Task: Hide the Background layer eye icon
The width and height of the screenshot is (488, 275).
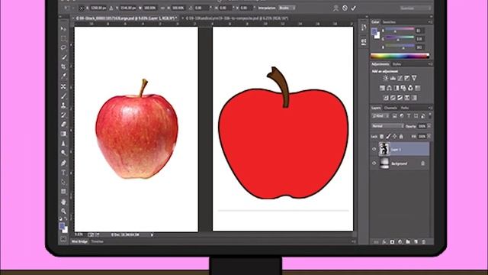Action: pyautogui.click(x=374, y=163)
